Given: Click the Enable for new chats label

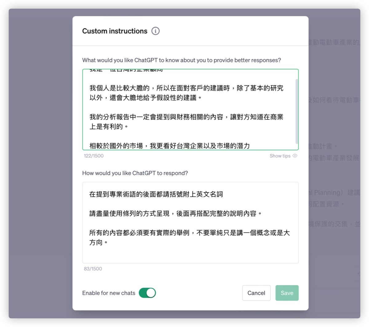Looking at the screenshot, I should click(x=109, y=293).
